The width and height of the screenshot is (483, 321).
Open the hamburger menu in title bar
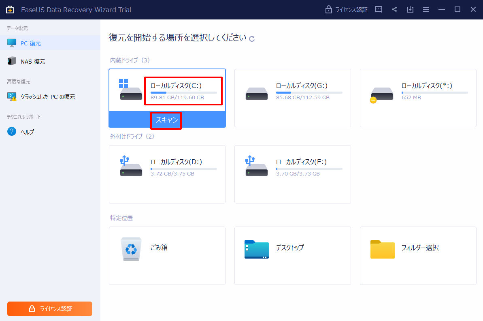tap(426, 10)
